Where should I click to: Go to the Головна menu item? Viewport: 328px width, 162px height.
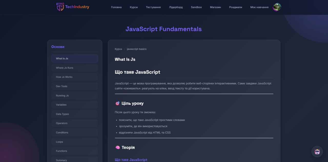click(116, 7)
